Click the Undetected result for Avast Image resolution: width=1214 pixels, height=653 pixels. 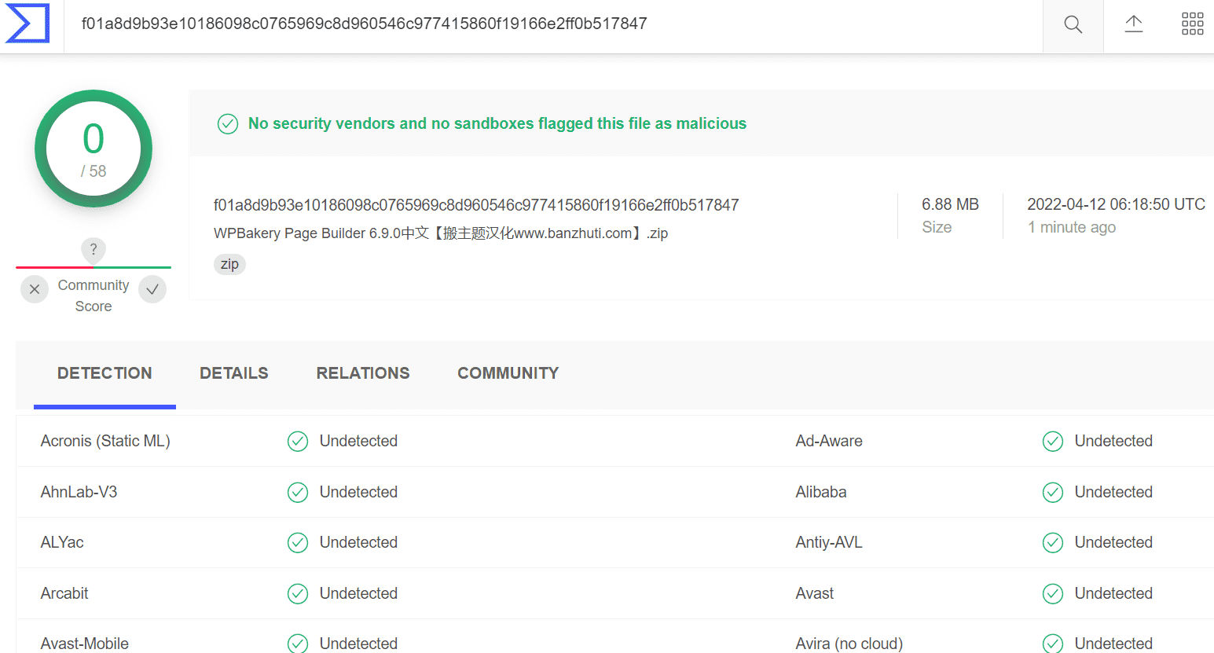coord(1113,593)
